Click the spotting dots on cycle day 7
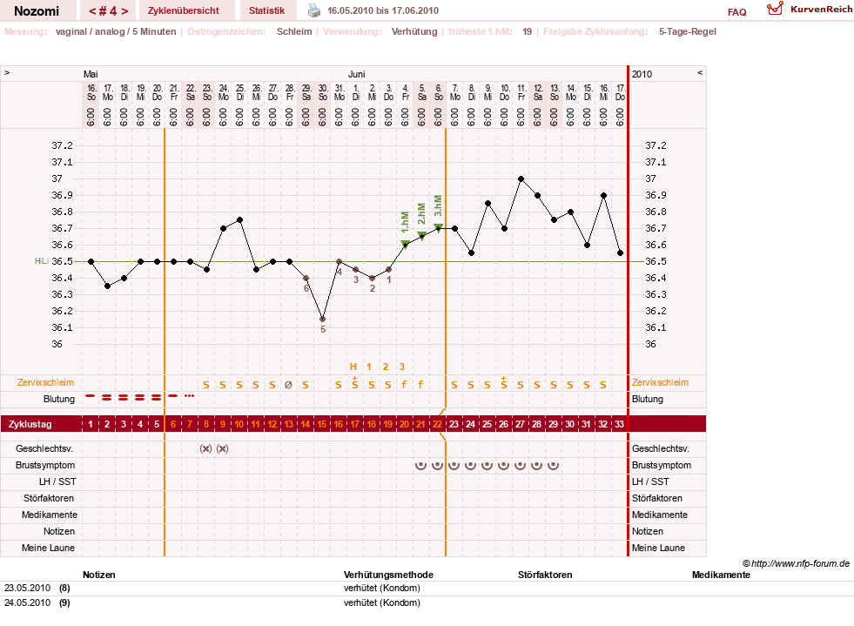Viewport: 854px width, 626px height. pos(189,396)
